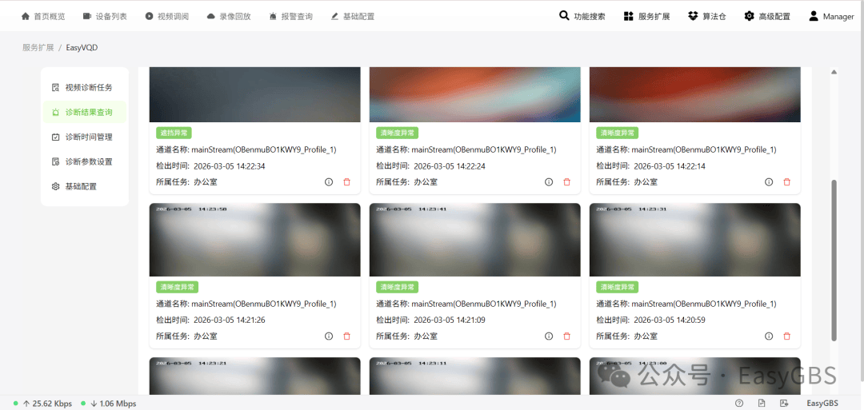The image size is (864, 410).
Task: Show details for result detected 14:22:14
Action: click(769, 182)
